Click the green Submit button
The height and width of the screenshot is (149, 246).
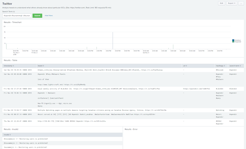(37, 16)
